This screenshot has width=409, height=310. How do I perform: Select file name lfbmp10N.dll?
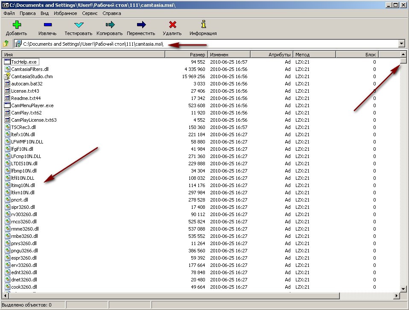pyautogui.click(x=24, y=171)
